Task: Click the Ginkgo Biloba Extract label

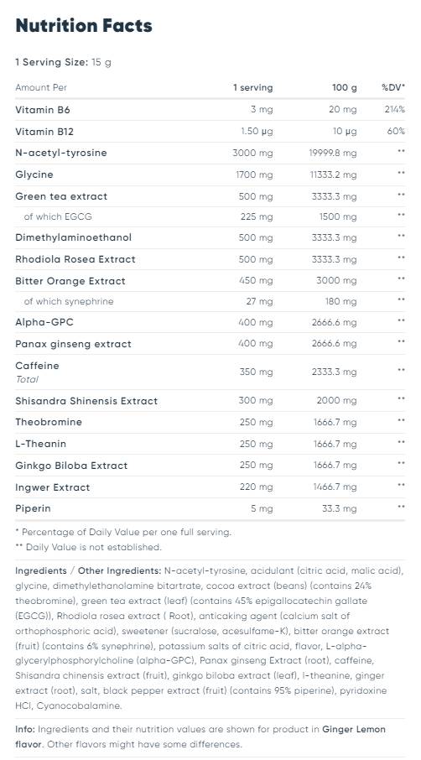Action: point(71,466)
